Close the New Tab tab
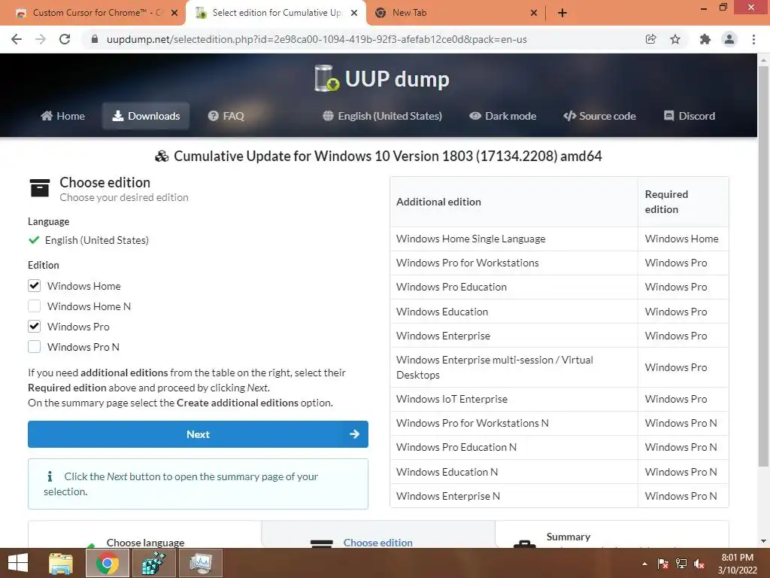Viewport: 770px width, 578px height. pyautogui.click(x=534, y=13)
